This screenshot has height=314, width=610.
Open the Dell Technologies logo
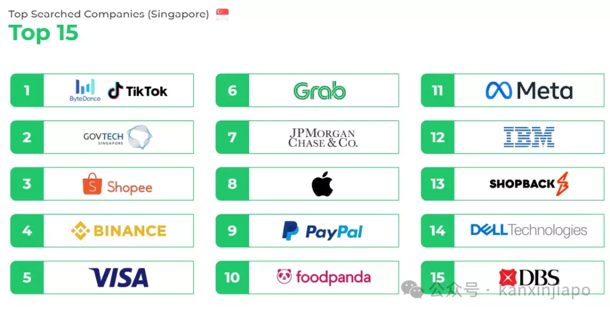click(529, 230)
